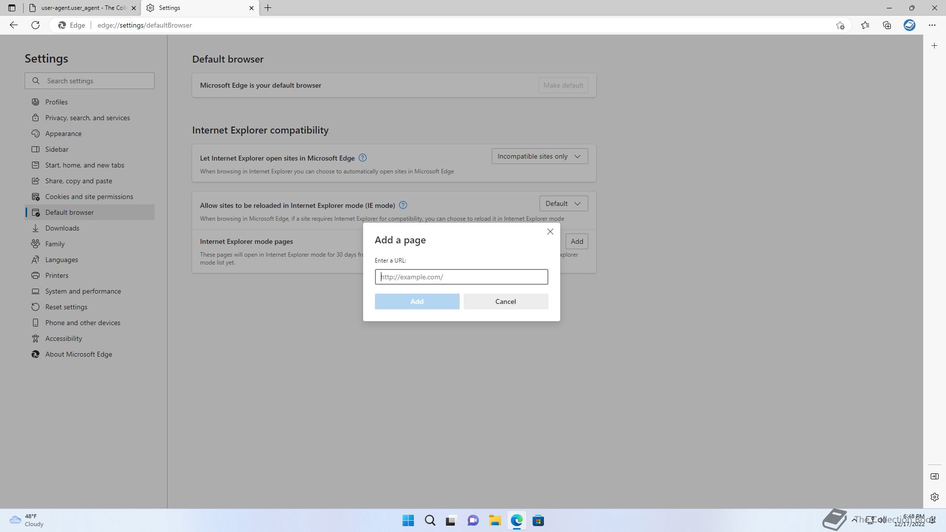
Task: Open Downloads settings section
Action: coord(90,228)
